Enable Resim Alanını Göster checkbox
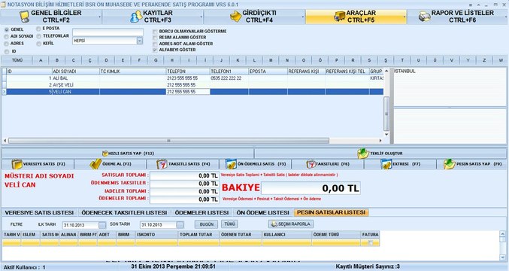 155,38
